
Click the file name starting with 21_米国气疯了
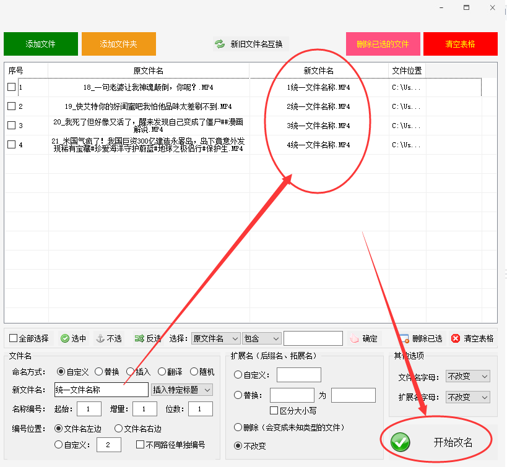click(149, 145)
